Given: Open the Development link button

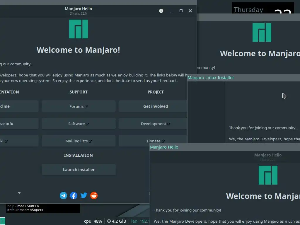Looking at the screenshot, I should pos(153,124).
